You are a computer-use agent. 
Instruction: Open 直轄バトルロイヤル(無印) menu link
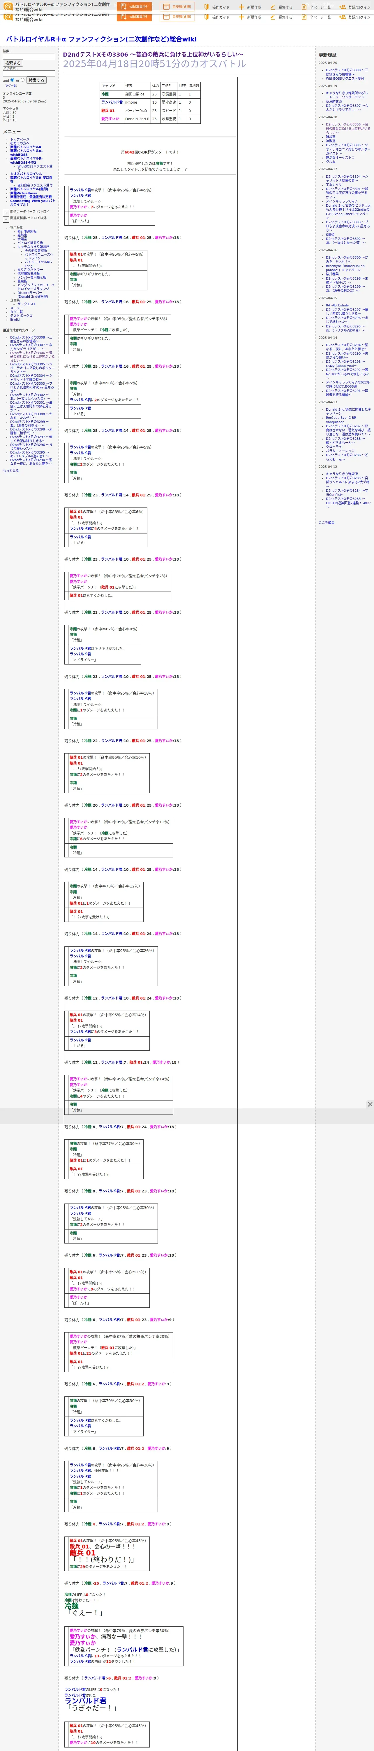pyautogui.click(x=29, y=190)
